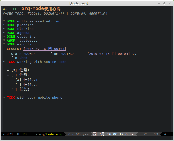174x141 pixels.
Task: Collapse the TODO working with source code star
Action: 4,62
